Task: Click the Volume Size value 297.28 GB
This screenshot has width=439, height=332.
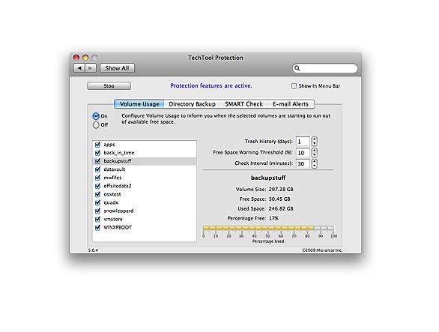Action: pyautogui.click(x=281, y=190)
